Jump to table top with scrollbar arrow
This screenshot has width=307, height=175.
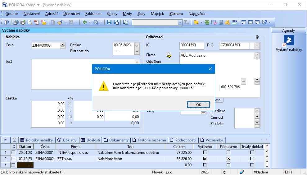point(267,146)
